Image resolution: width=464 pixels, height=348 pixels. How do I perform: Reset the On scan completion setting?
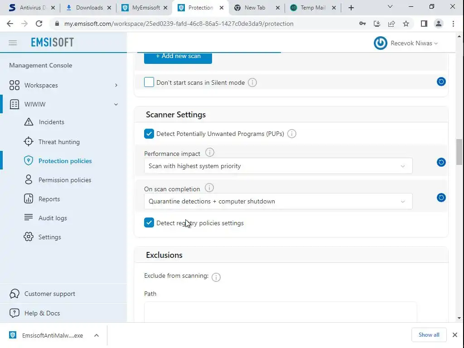click(x=441, y=198)
